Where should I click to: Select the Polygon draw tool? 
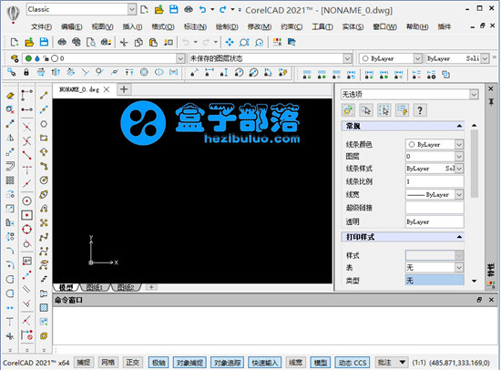[x=44, y=124]
